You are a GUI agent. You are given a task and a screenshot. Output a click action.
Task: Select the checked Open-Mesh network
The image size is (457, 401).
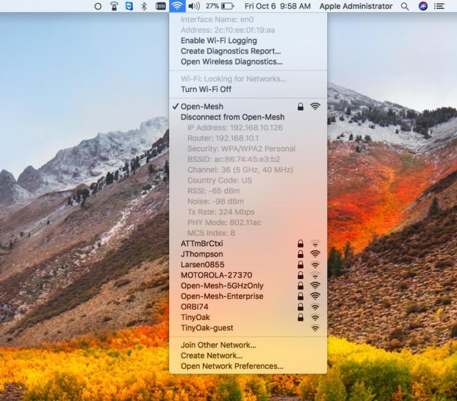[248, 106]
